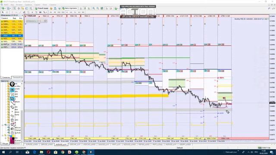This screenshot has width=276, height=155.
Task: Close the Market Watch panel
Action: click(22, 15)
